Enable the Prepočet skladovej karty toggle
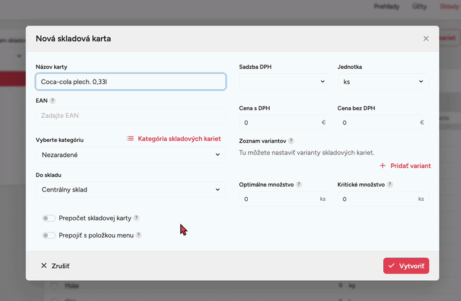Viewport: 461px width, 301px height. click(49, 218)
